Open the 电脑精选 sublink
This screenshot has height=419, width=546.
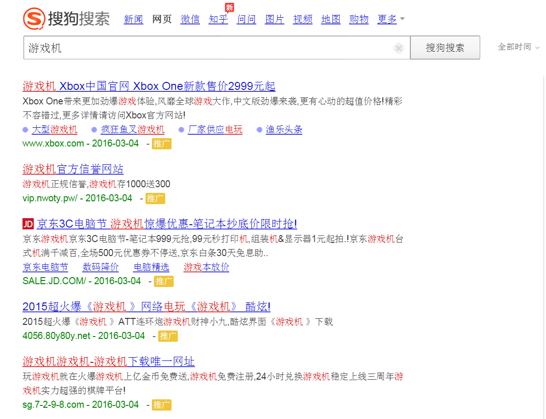click(x=151, y=267)
